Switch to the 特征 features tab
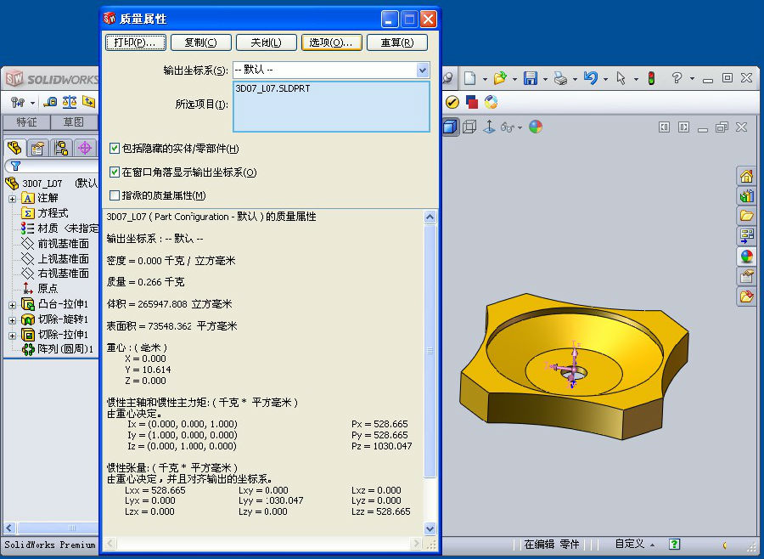 pos(26,122)
